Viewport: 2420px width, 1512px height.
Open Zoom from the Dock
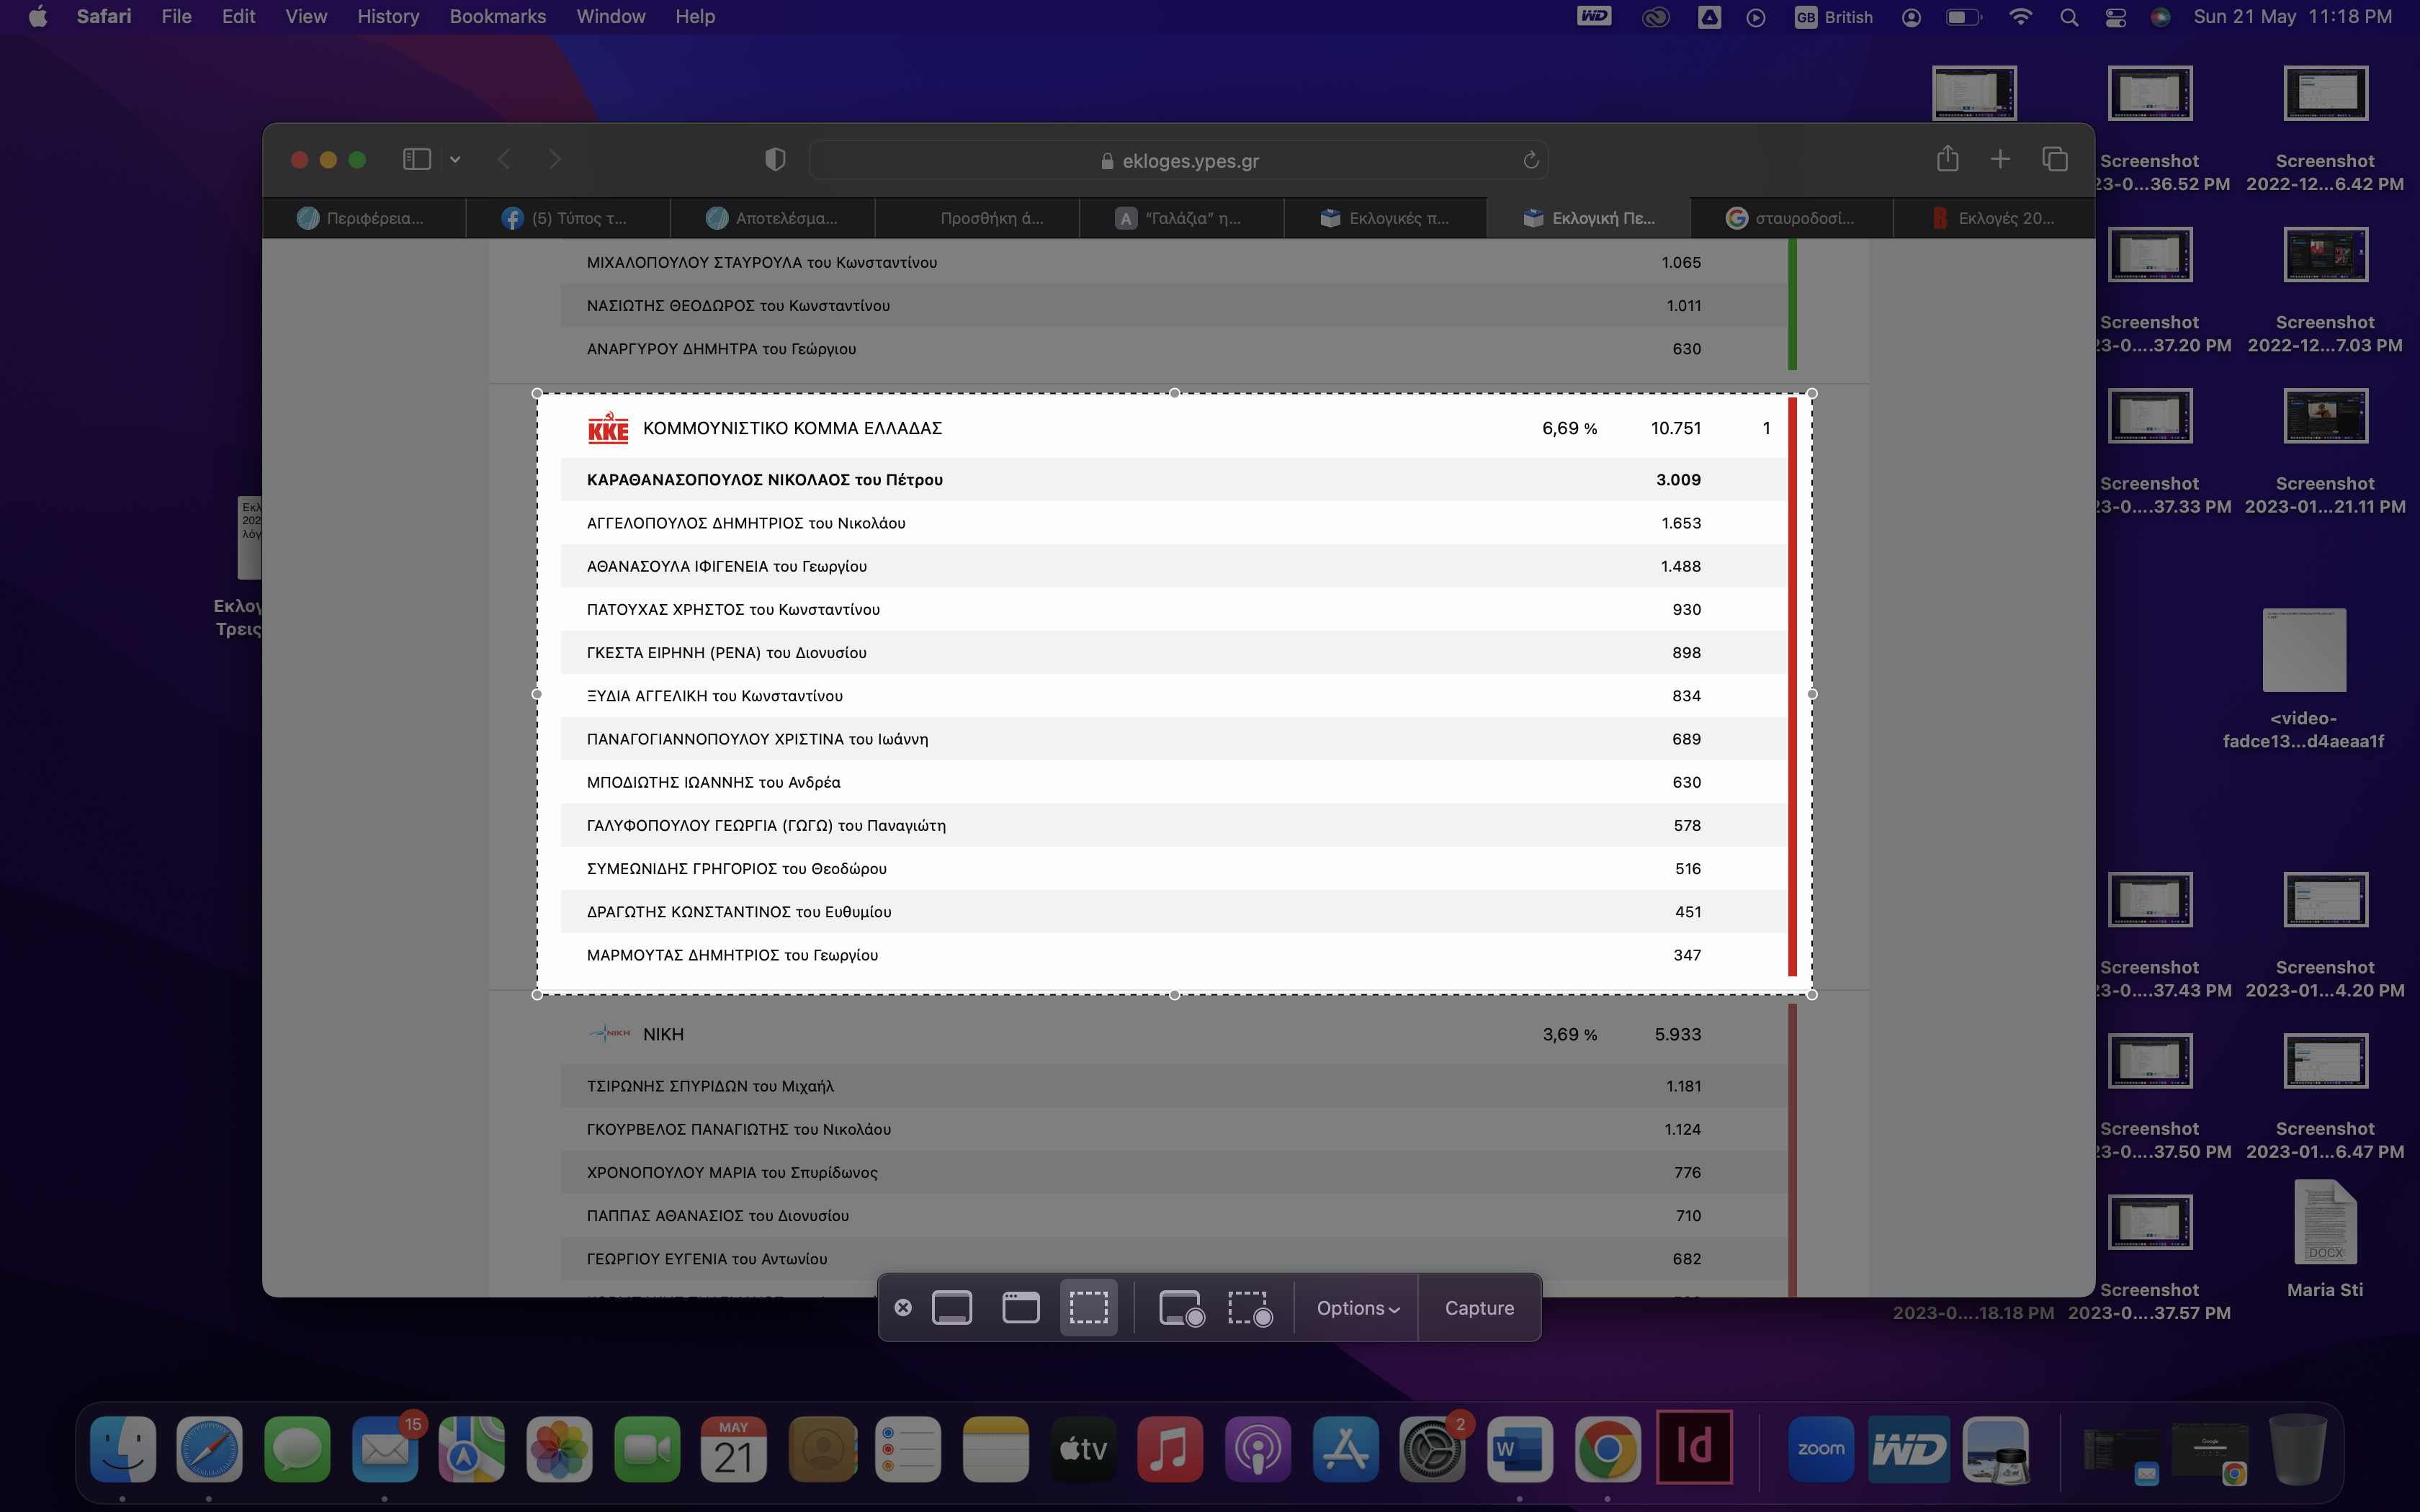[1821, 1449]
